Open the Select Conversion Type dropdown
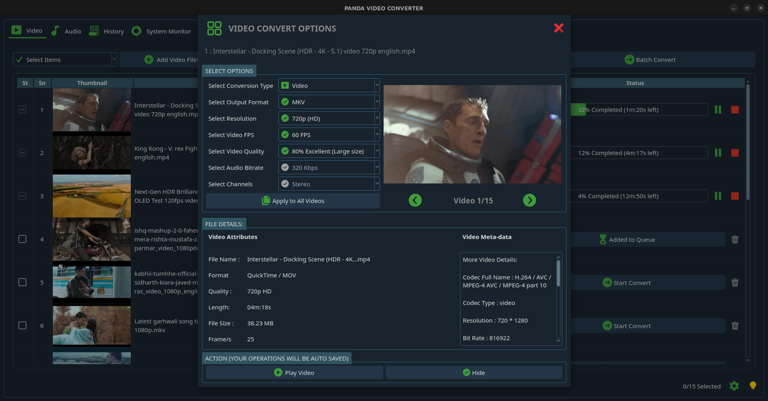 329,86
